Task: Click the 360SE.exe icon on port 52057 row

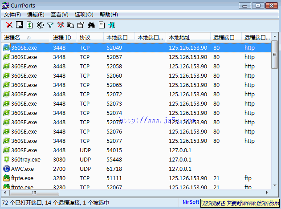Action: pos(6,57)
